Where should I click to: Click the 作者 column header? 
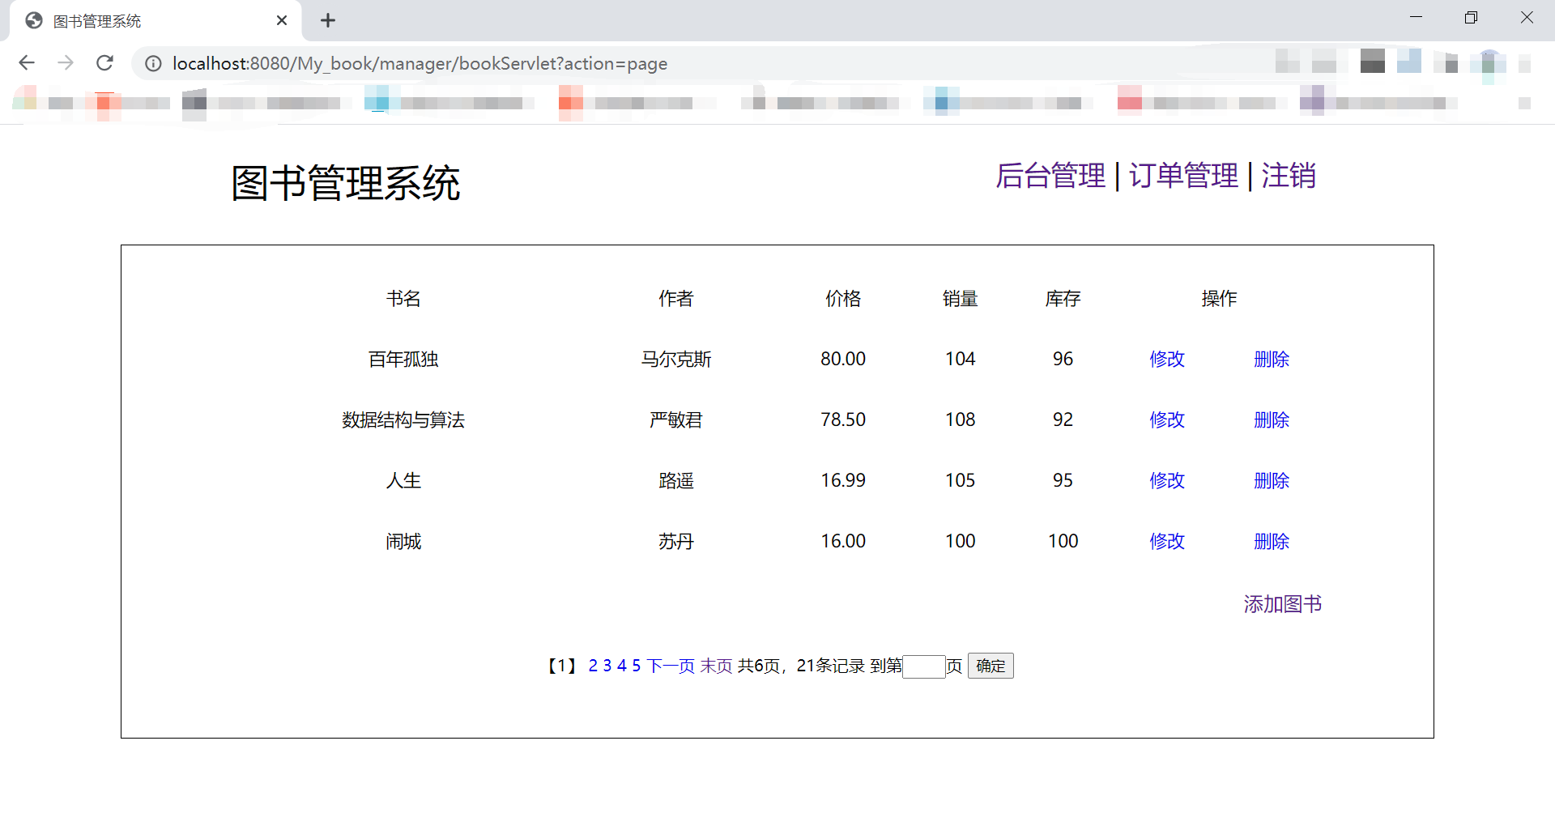pyautogui.click(x=676, y=298)
